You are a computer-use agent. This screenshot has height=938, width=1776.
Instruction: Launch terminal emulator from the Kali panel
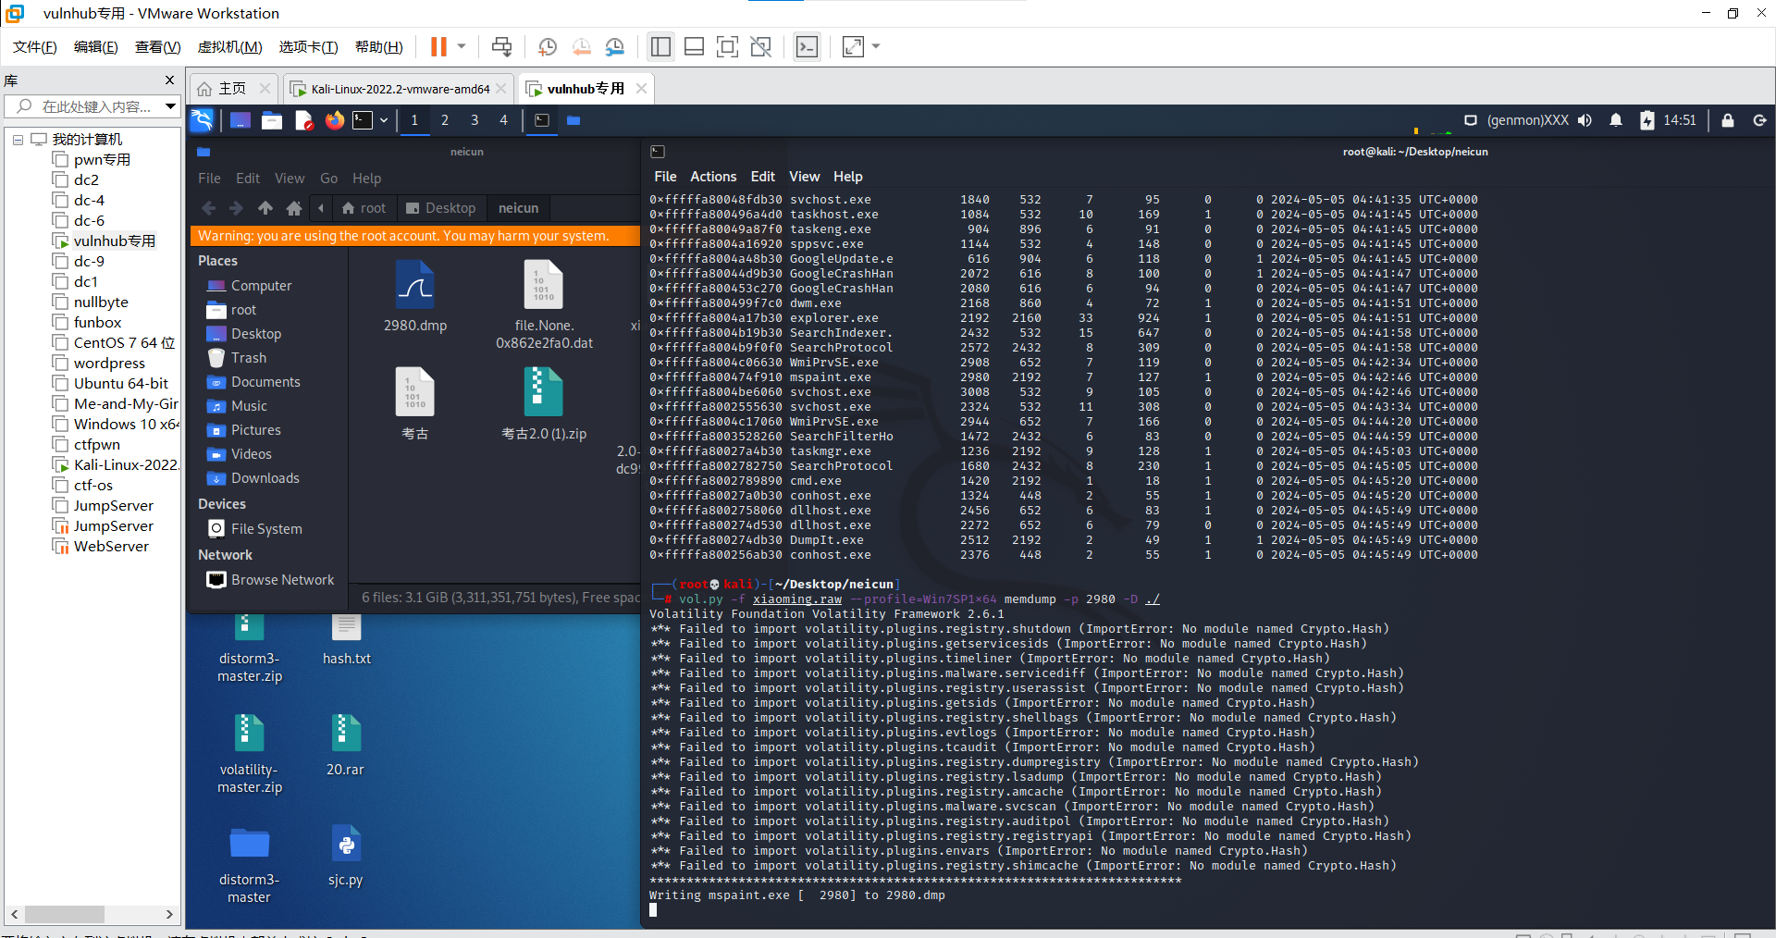coord(363,120)
